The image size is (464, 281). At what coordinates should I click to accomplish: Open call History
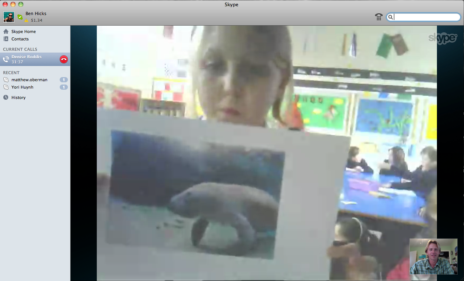[x=18, y=97]
